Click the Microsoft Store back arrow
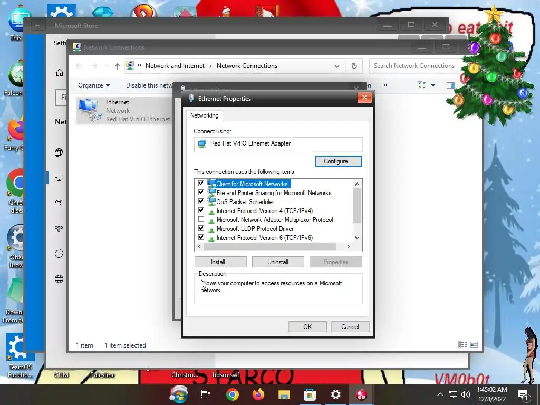This screenshot has width=540, height=405. pos(37,26)
